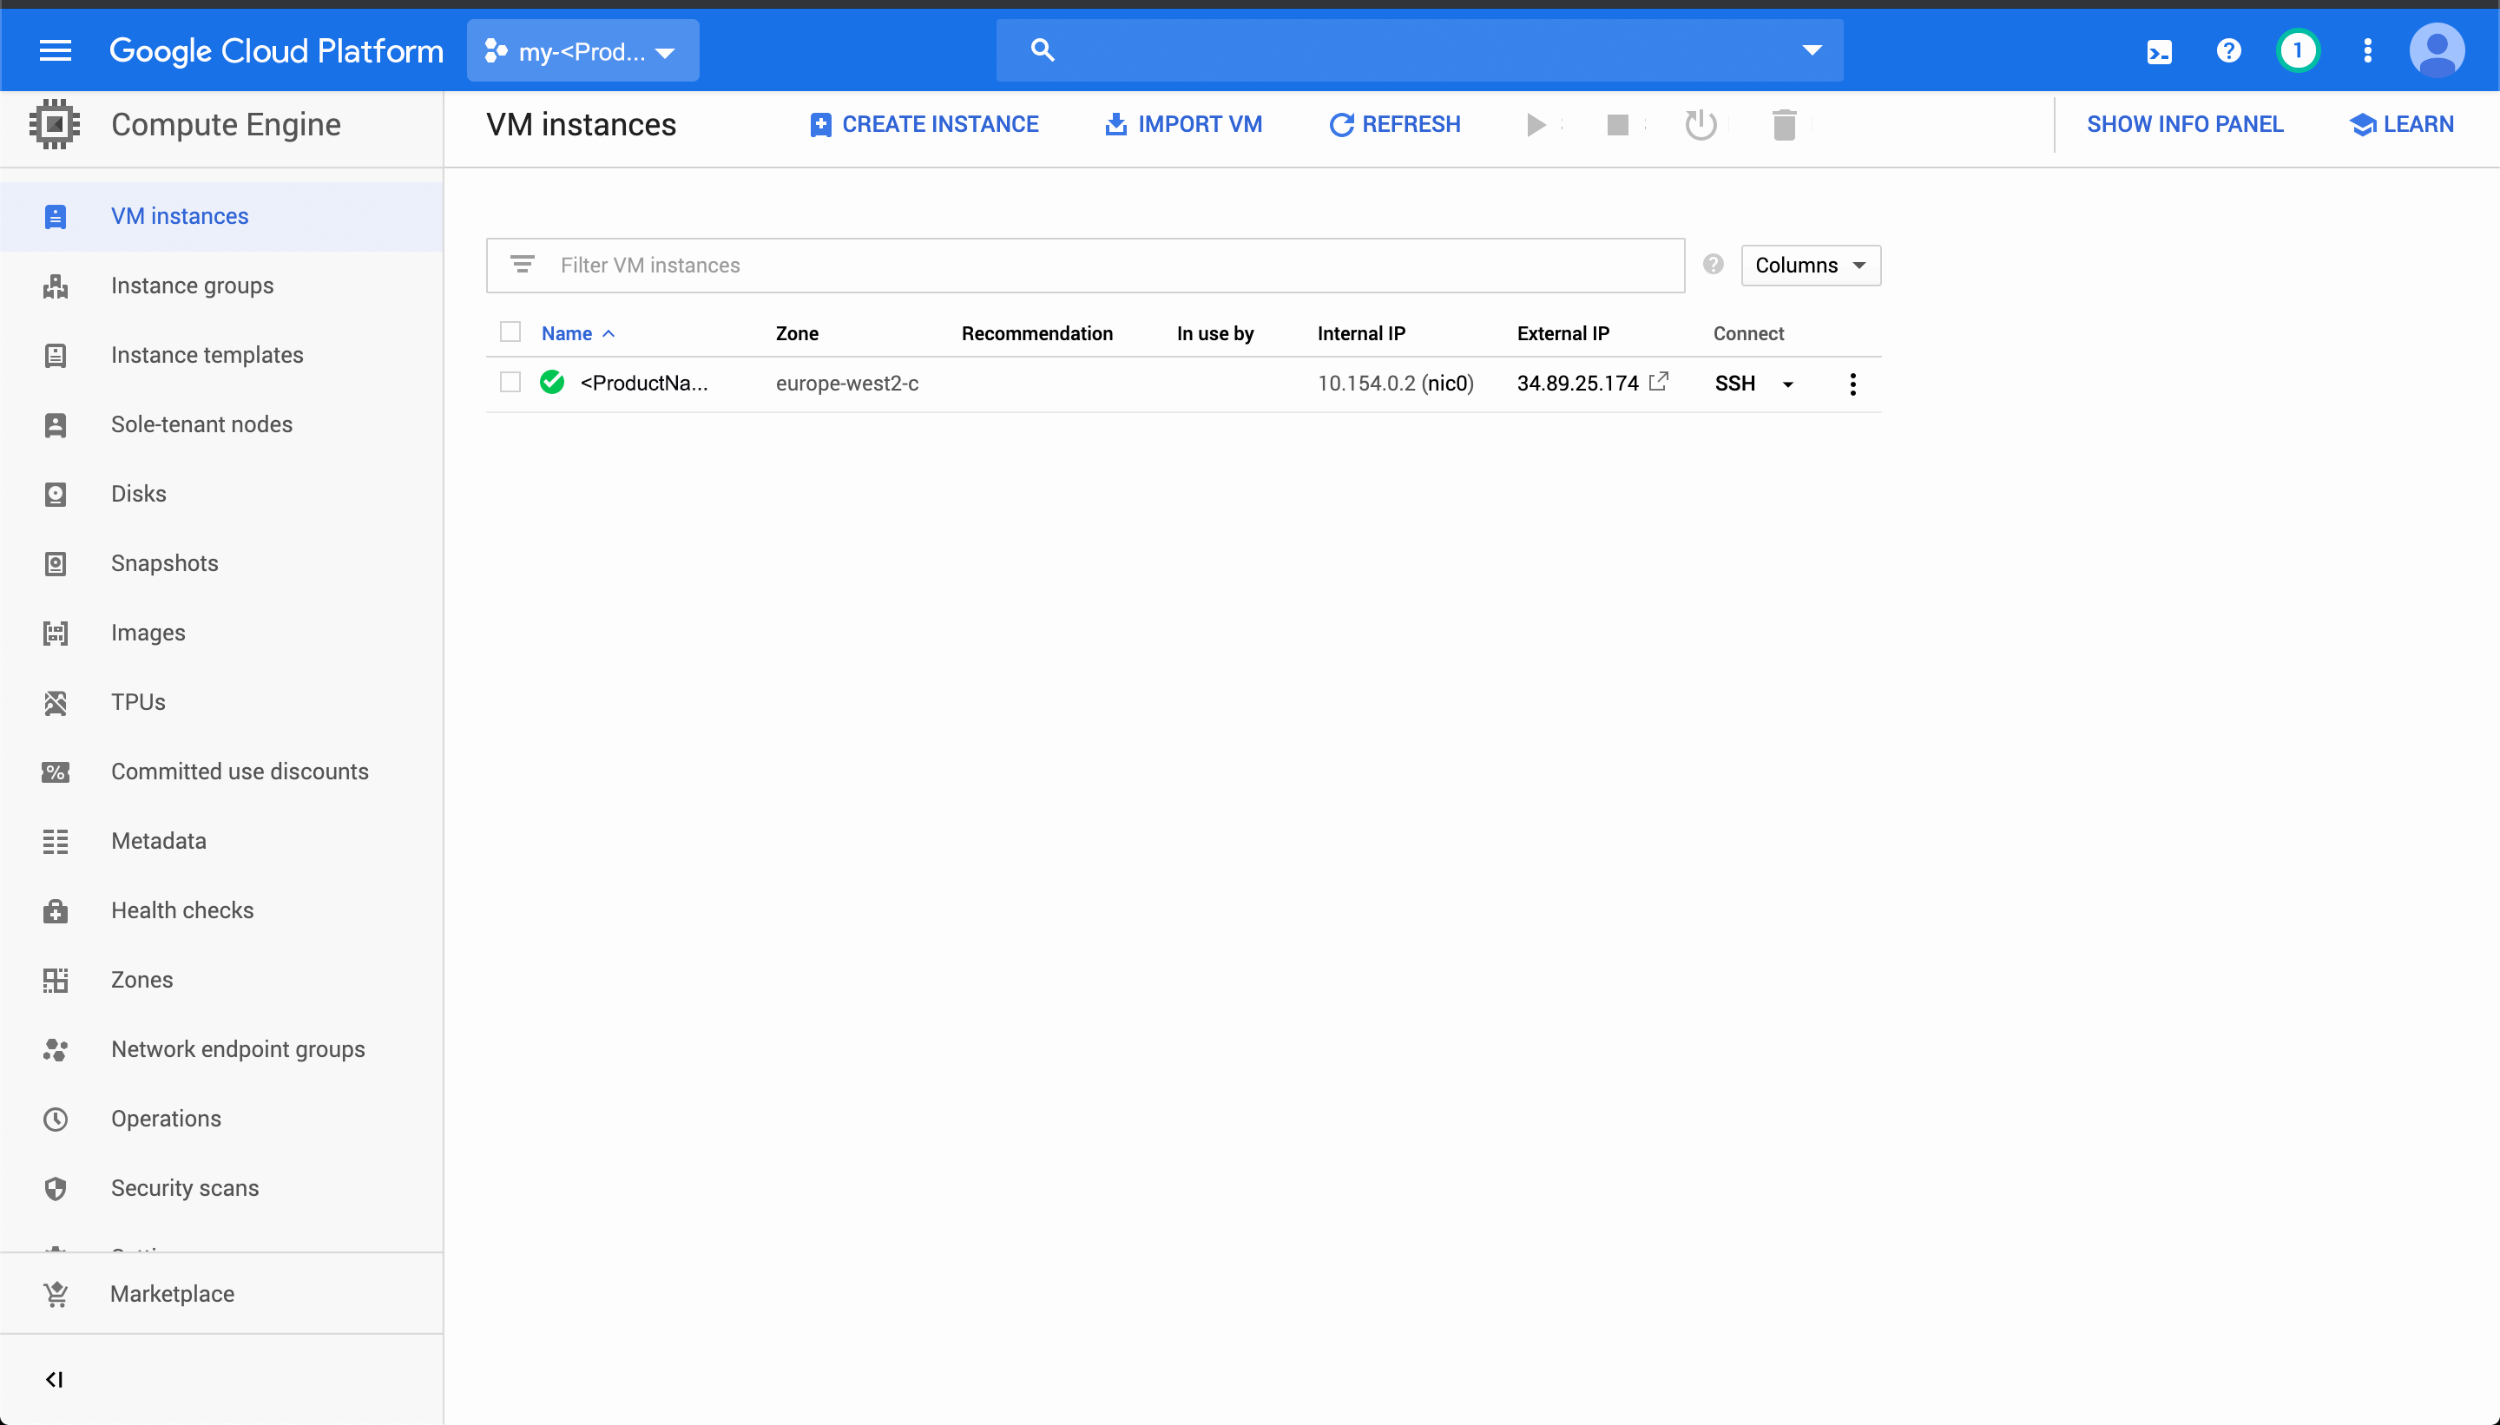Screen dimensions: 2500x1425
Task: Open the notifications bell showing one alert
Action: 2299,50
